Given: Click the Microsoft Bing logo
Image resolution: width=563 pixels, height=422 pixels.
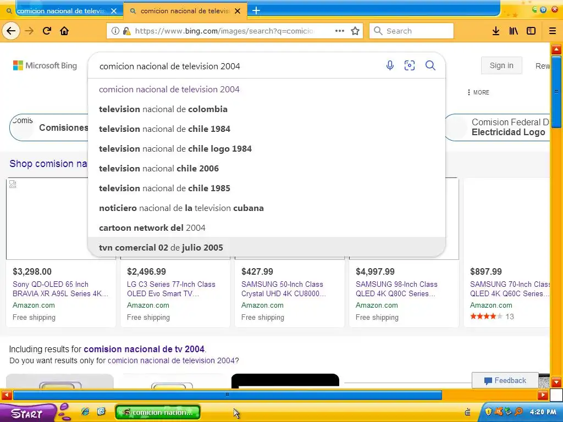Looking at the screenshot, I should pos(45,65).
